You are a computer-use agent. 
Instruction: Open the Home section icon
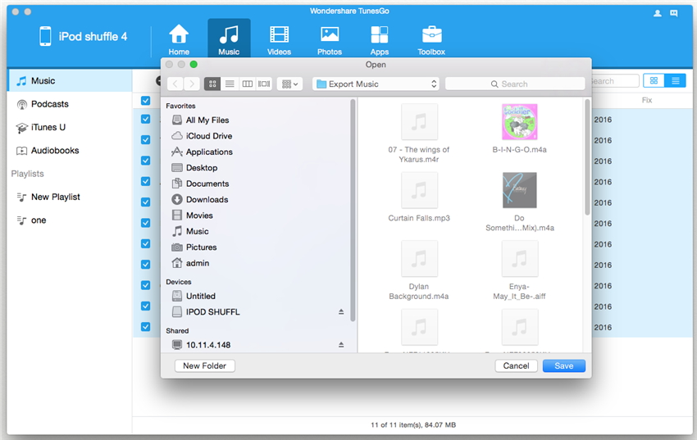pyautogui.click(x=179, y=37)
